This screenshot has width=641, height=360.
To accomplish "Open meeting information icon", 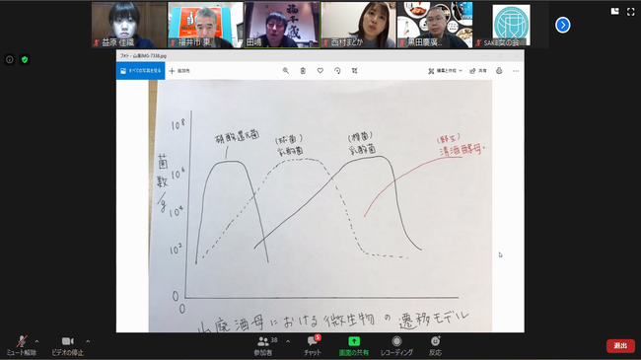I will pyautogui.click(x=10, y=60).
